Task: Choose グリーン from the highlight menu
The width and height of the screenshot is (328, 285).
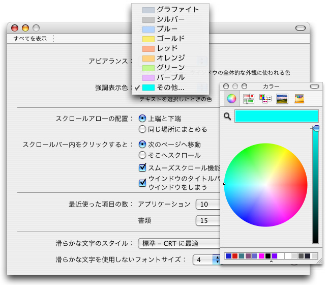Action: (x=170, y=67)
